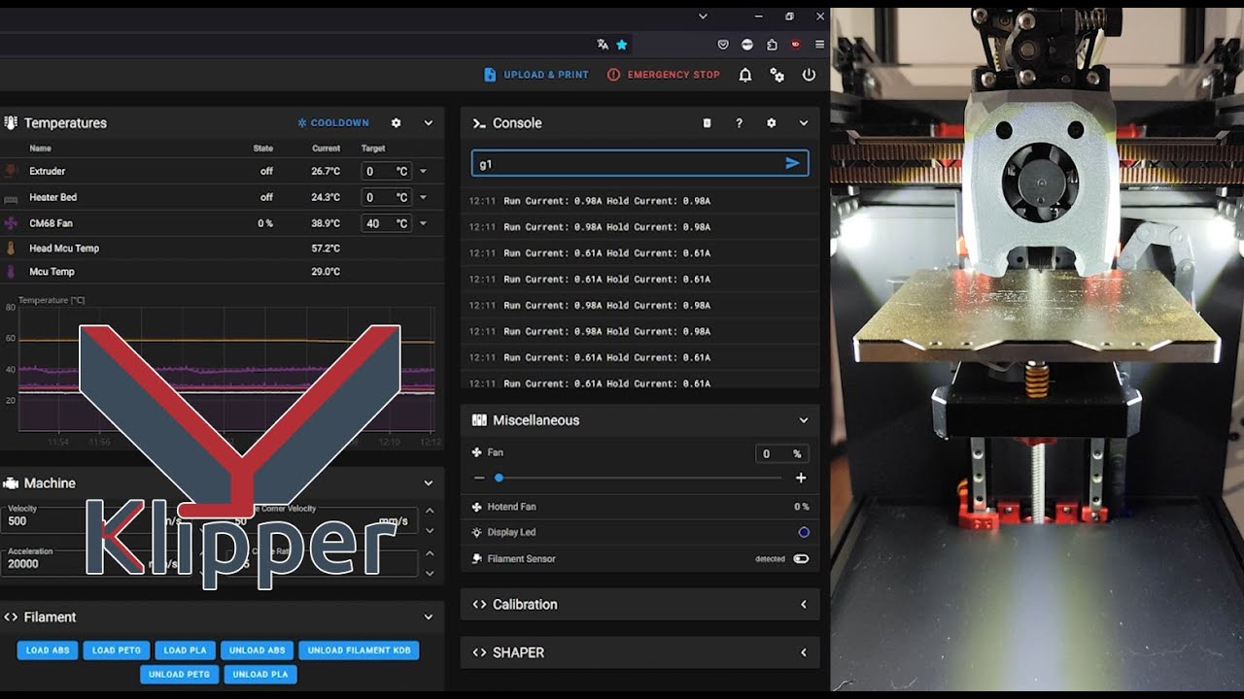The width and height of the screenshot is (1244, 699).
Task: Open the browser Pocket icon
Action: tap(723, 45)
